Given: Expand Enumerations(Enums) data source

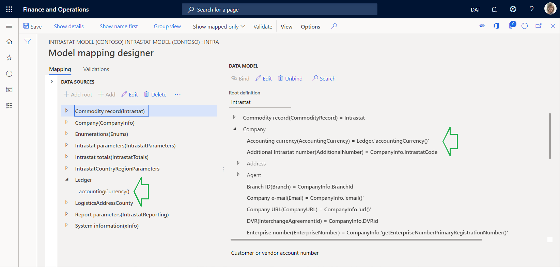Looking at the screenshot, I should point(66,133).
